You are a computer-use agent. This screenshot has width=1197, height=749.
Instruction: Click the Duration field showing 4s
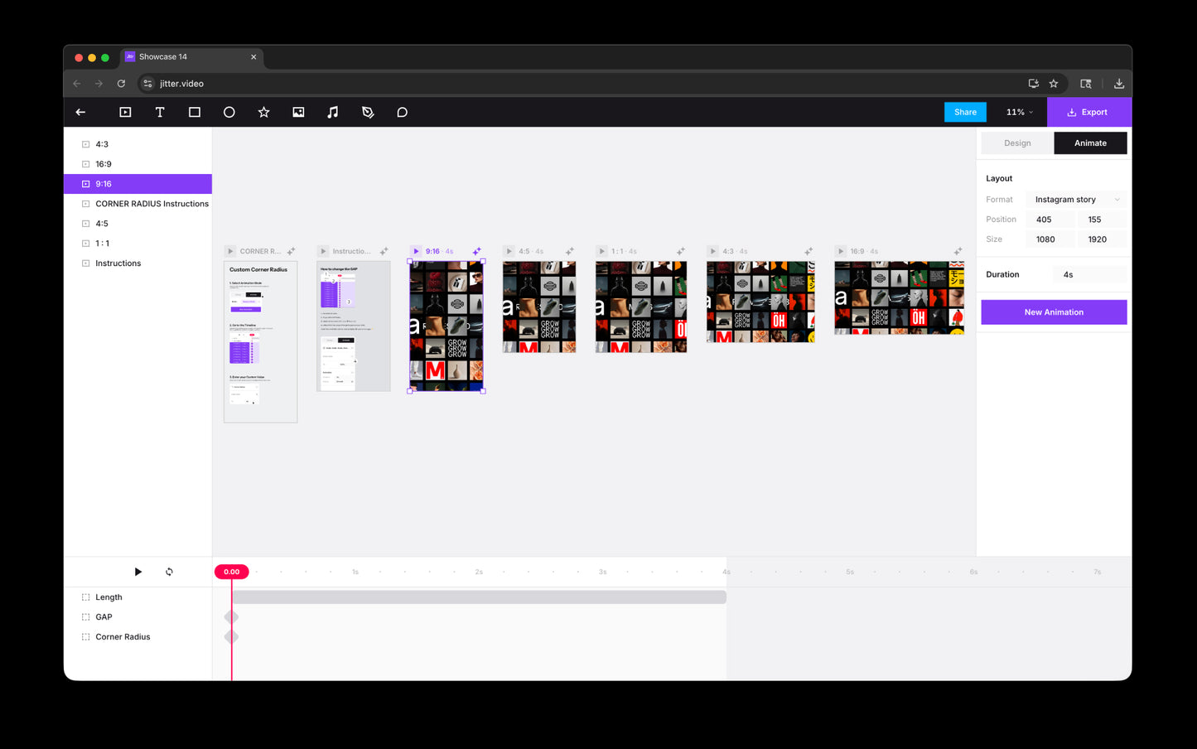1088,274
